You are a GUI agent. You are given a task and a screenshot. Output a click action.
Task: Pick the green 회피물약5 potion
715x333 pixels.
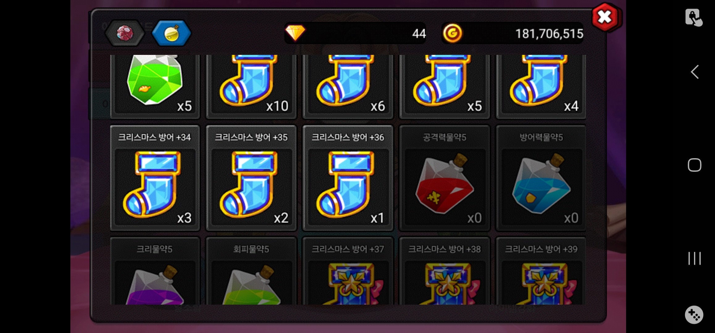(251, 271)
